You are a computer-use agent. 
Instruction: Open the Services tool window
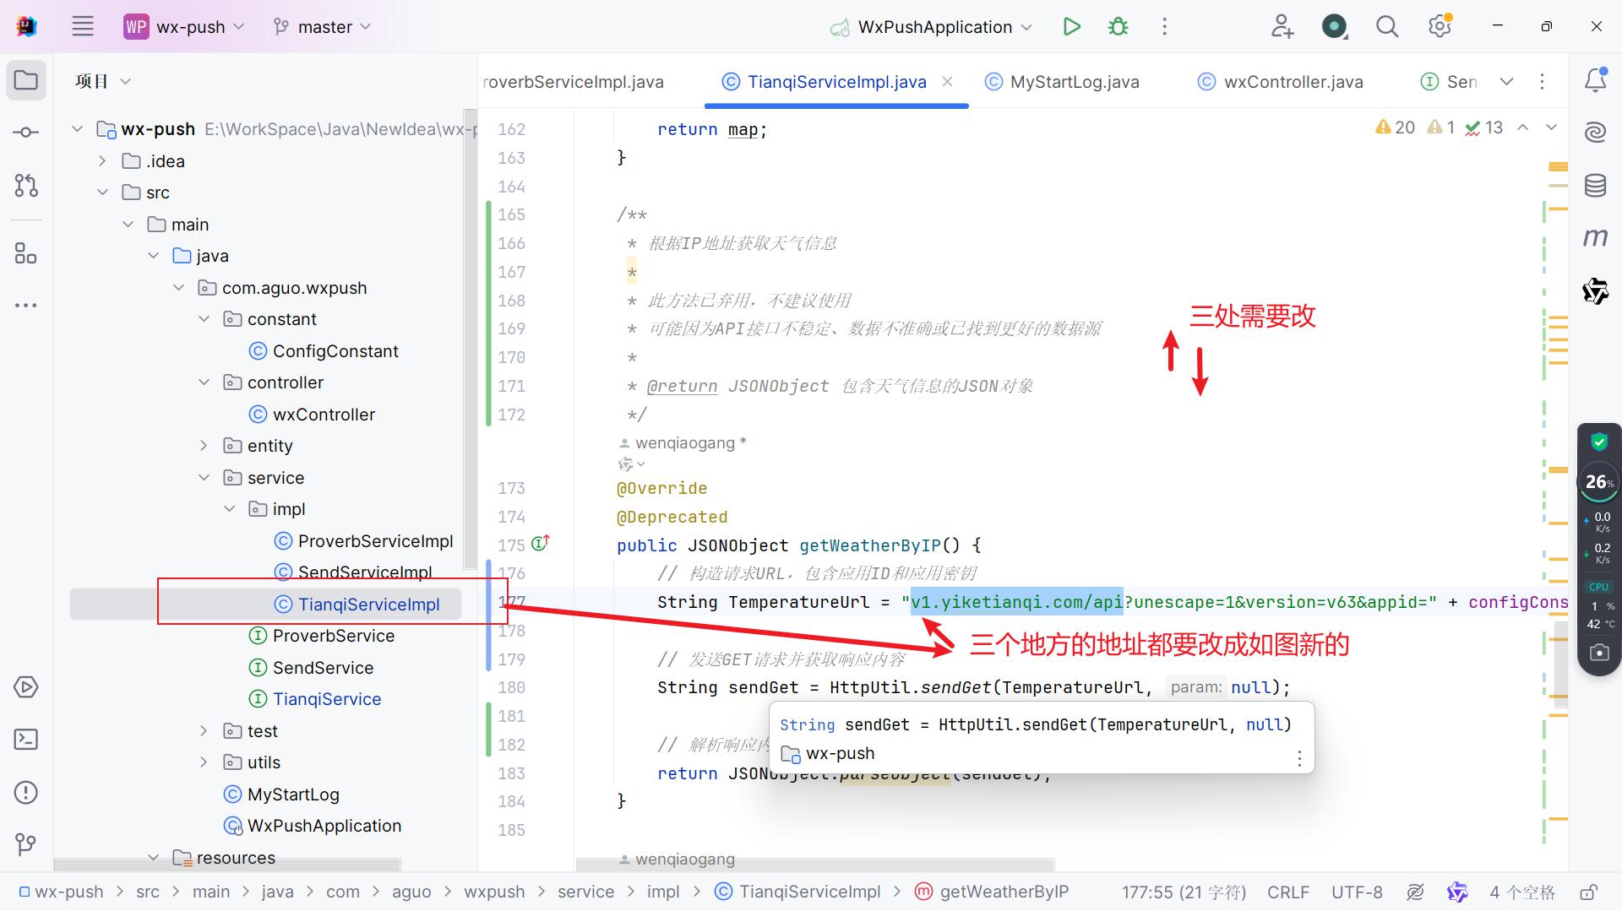tap(26, 686)
